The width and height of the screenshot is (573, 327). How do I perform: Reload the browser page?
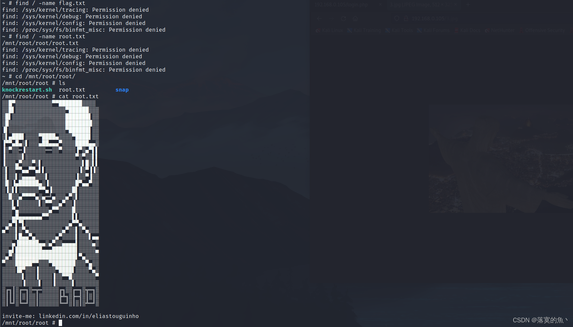[x=343, y=19]
